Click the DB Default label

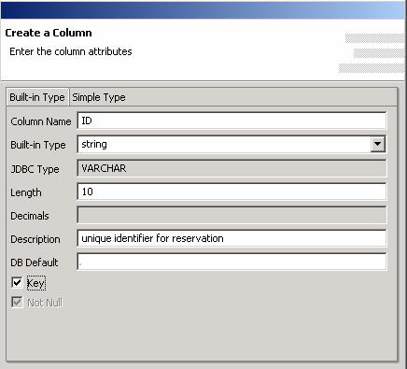[35, 263]
